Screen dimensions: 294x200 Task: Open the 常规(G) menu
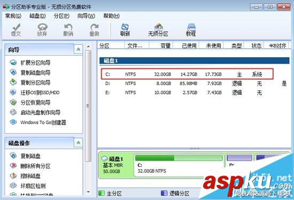pyautogui.click(x=13, y=16)
